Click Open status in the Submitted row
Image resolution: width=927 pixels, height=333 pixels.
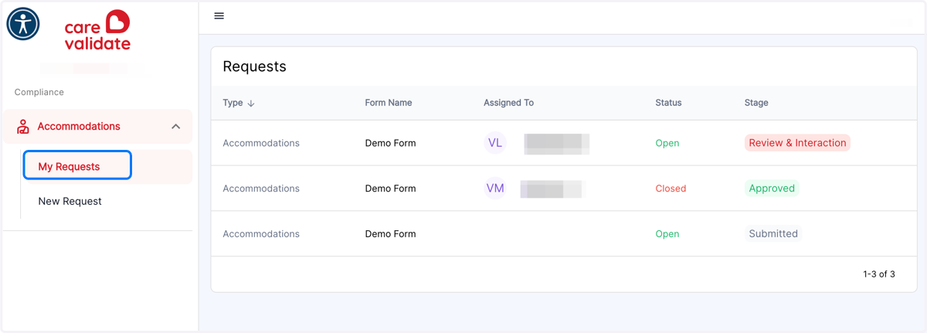coord(667,234)
